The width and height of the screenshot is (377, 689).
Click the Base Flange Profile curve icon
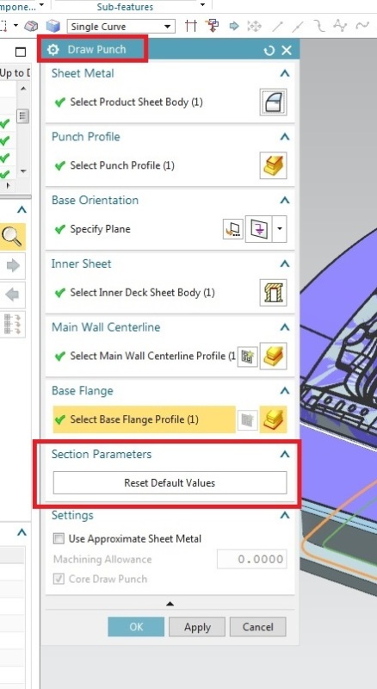pos(274,419)
